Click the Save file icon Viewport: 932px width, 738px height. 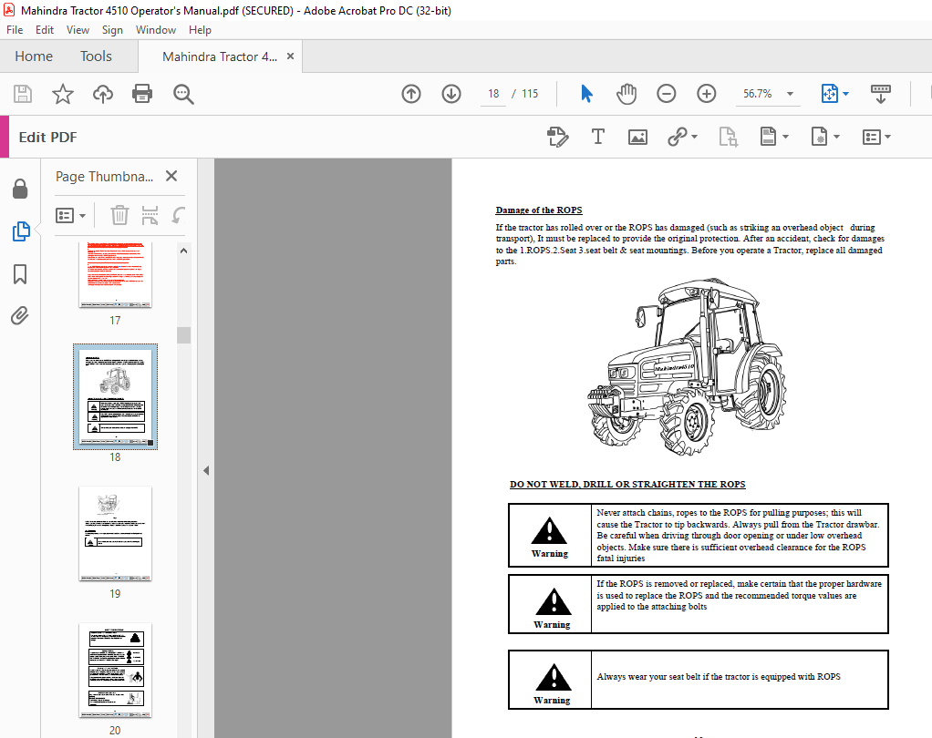click(x=23, y=94)
